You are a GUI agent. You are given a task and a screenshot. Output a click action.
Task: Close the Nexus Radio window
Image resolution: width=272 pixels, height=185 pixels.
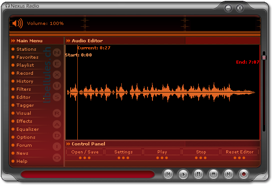[240, 8]
